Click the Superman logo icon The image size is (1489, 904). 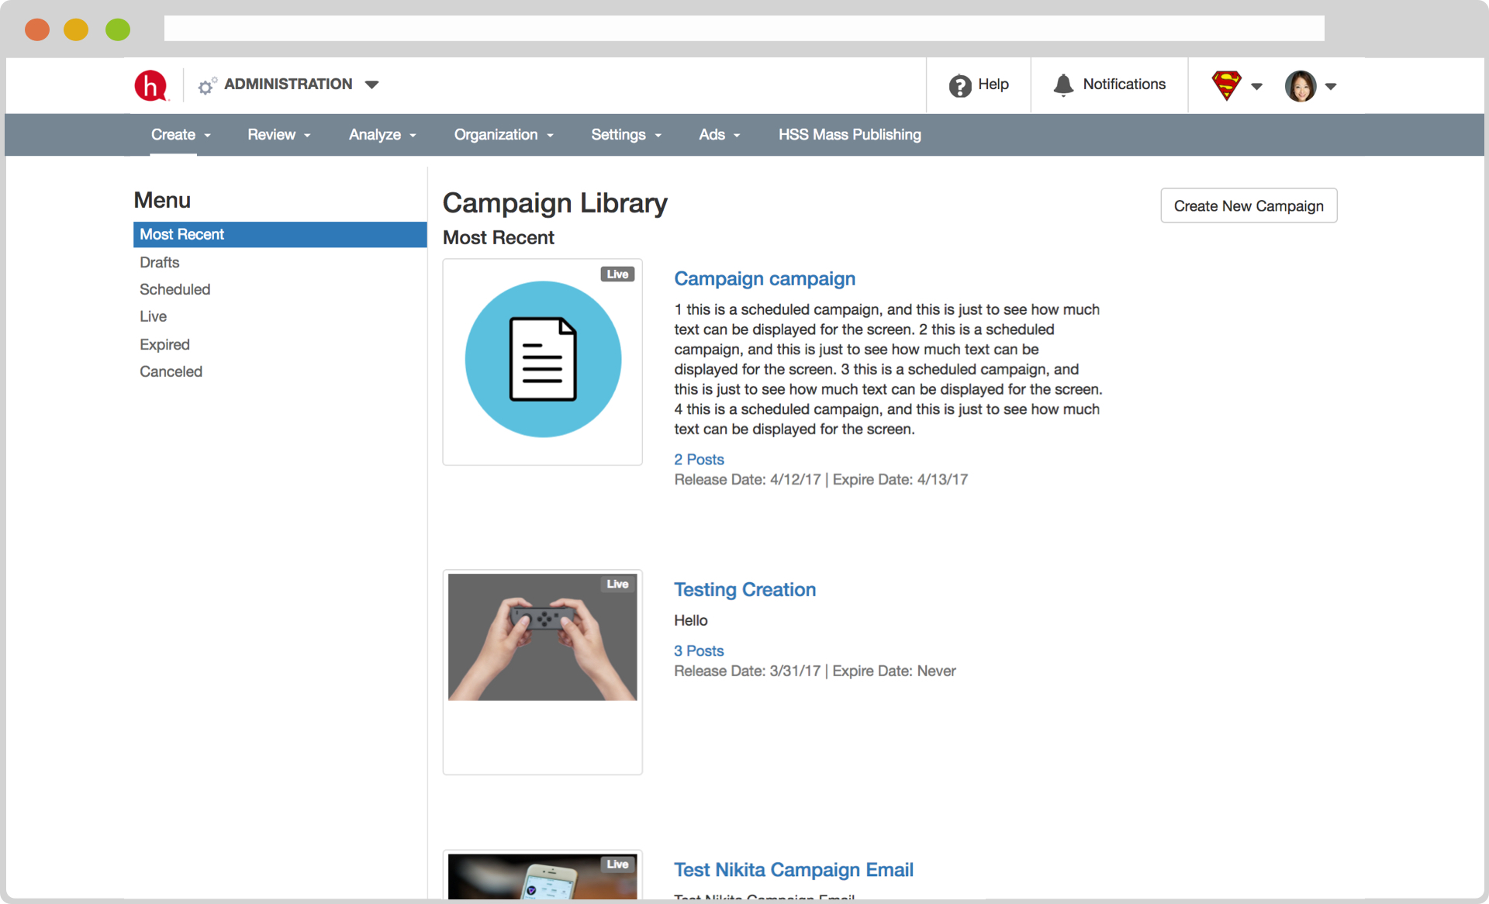(x=1227, y=85)
